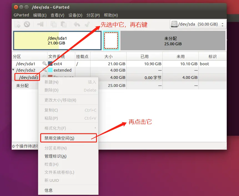Close the GParted window
This screenshot has height=196, width=239.
[x=16, y=7]
